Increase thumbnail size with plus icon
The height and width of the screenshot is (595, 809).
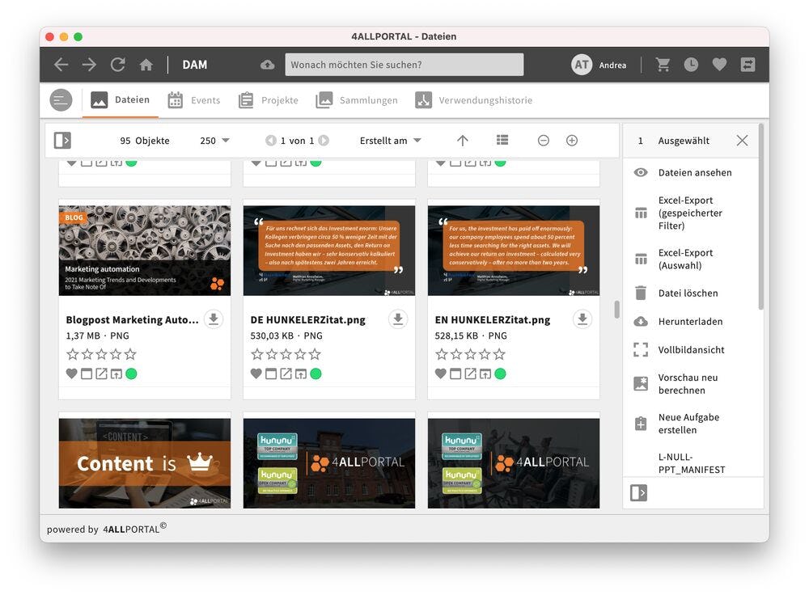pos(572,140)
